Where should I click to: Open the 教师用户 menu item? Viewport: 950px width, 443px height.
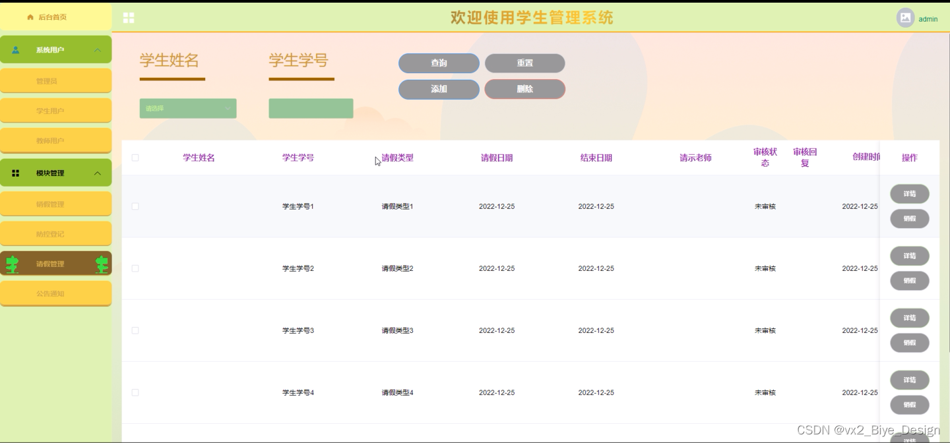pos(55,140)
